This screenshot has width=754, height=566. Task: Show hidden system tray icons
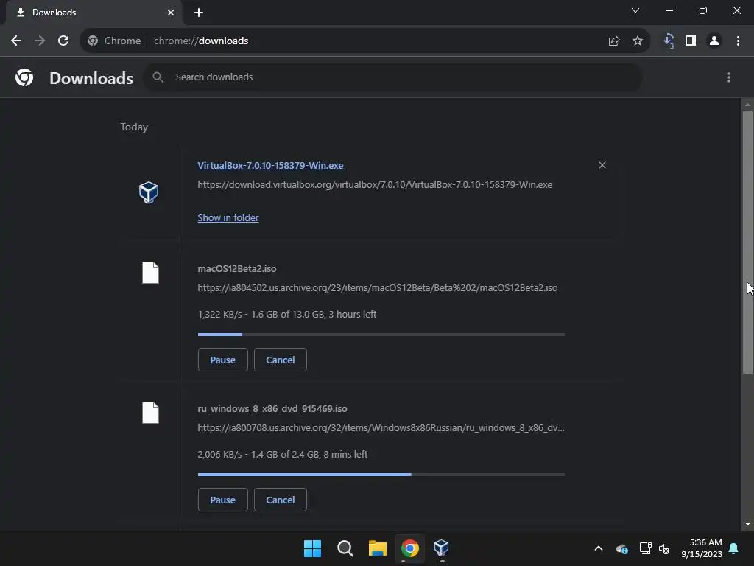click(598, 548)
